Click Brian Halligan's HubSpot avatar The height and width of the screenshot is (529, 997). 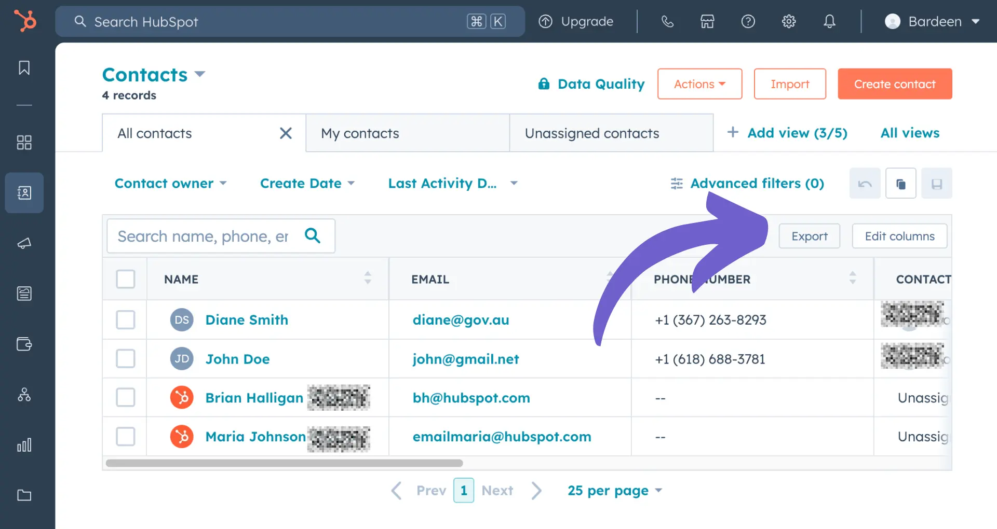[182, 398]
